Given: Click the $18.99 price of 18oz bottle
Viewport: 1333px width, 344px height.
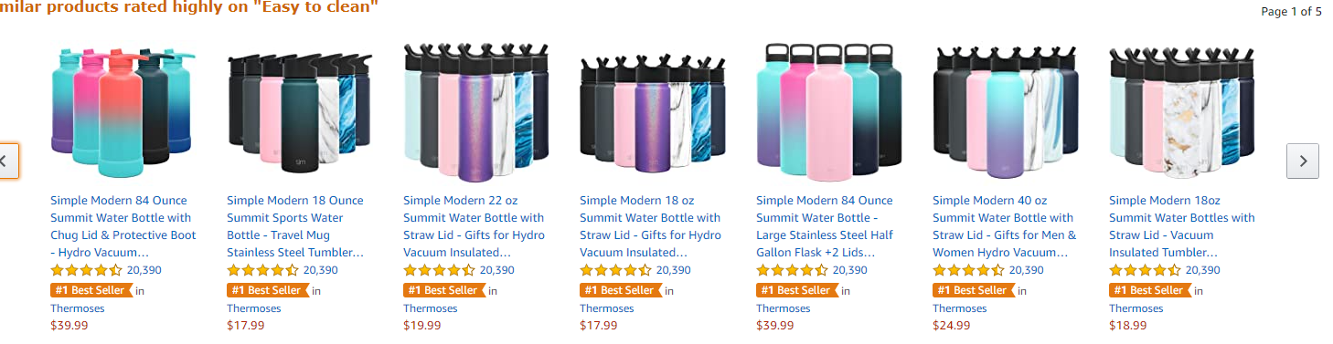Looking at the screenshot, I should [x=1128, y=326].
